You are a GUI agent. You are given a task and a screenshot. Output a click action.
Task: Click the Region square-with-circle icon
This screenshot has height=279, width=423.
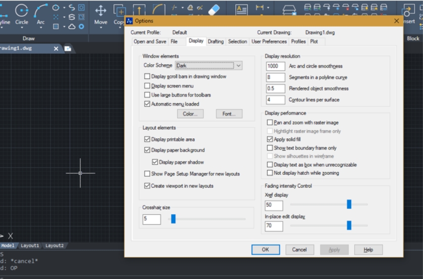point(81,7)
